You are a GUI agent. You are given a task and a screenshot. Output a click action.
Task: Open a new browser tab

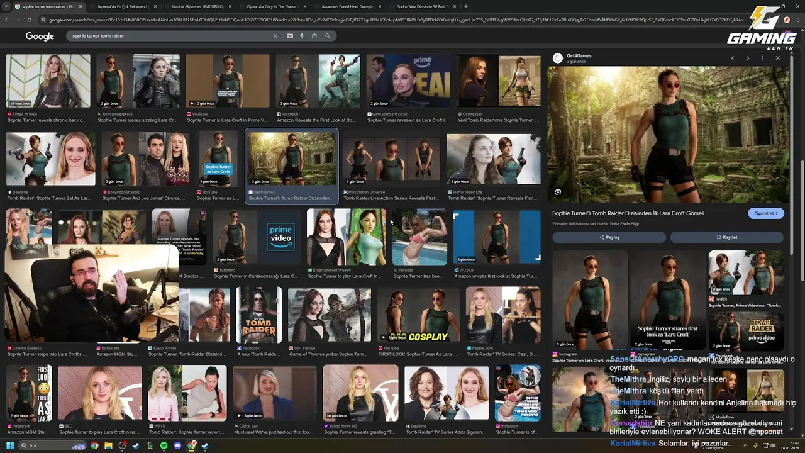pos(465,6)
